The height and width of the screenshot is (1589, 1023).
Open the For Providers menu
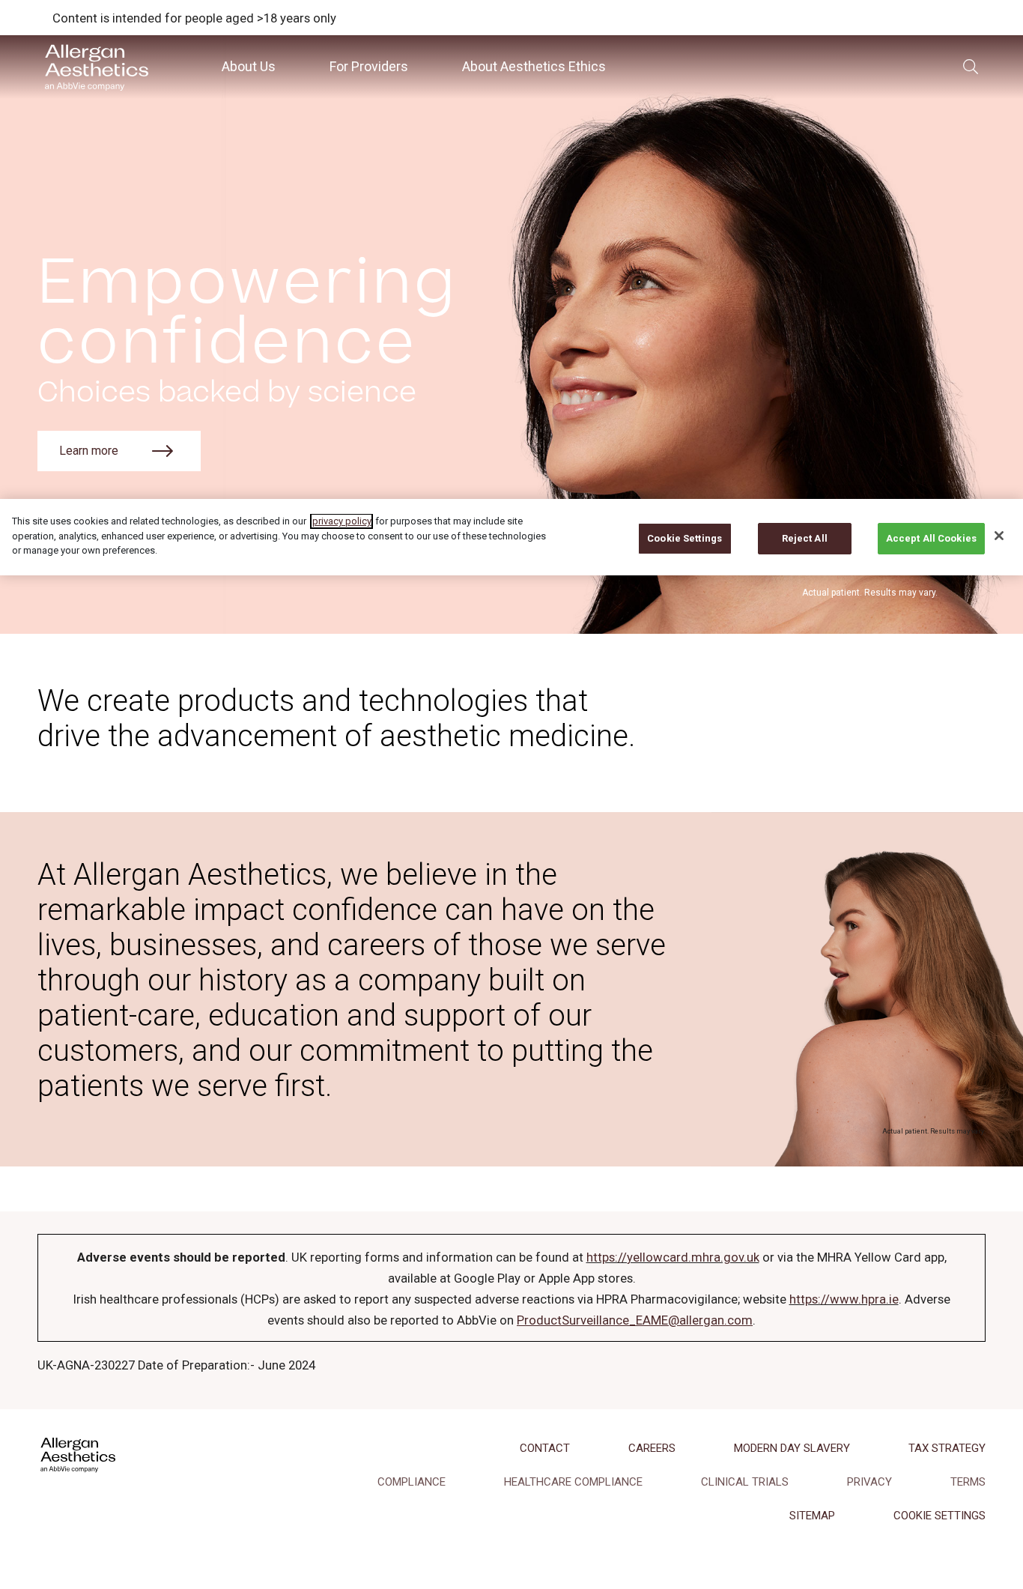368,67
